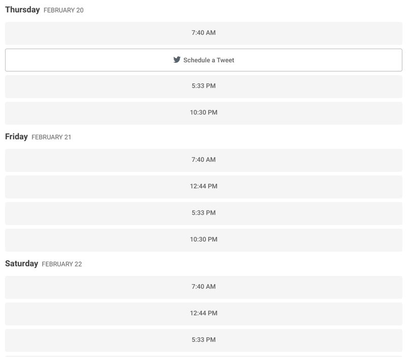
Task: Click the FEBRUARY 21 date label
Action: [51, 137]
